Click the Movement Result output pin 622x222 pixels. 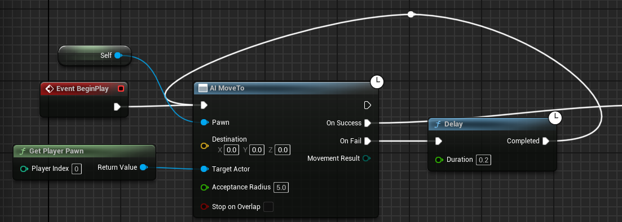(367, 158)
